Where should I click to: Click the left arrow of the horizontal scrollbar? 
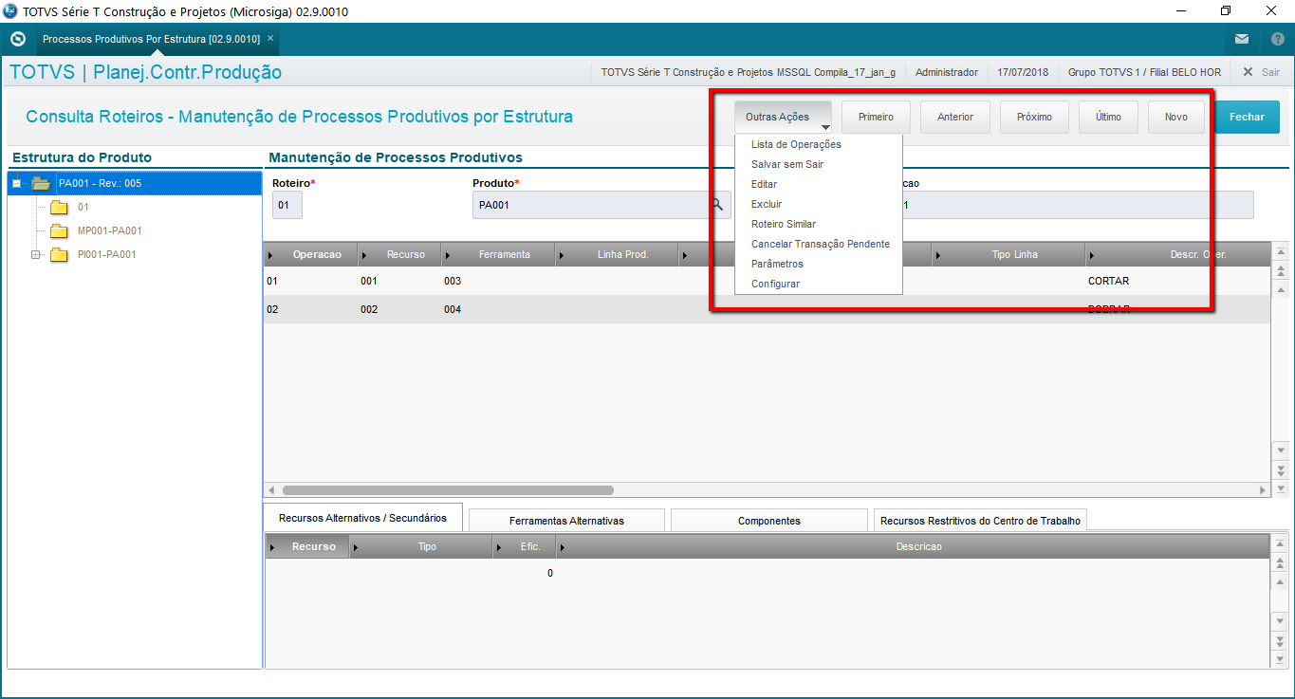(x=271, y=490)
